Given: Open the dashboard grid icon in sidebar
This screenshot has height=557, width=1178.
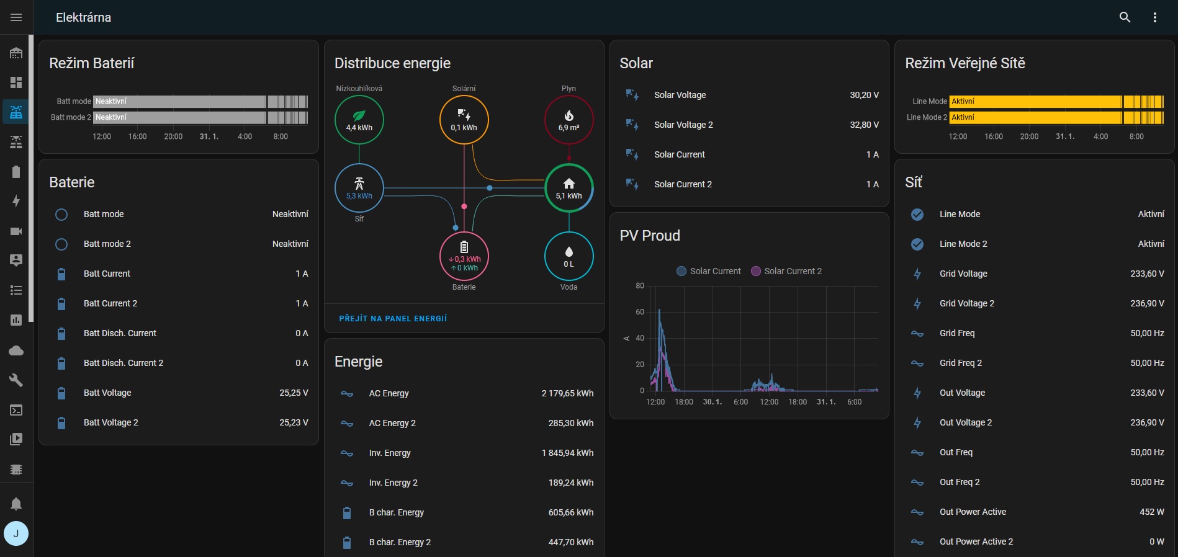Looking at the screenshot, I should (16, 82).
